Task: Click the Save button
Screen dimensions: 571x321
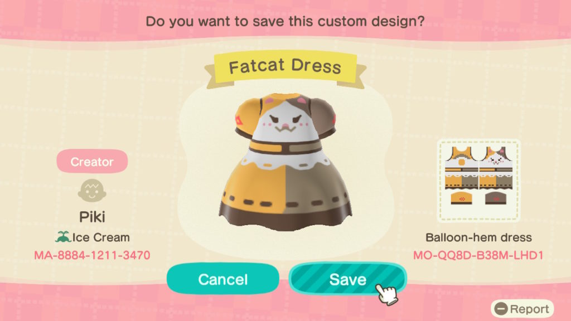Action: tap(347, 279)
